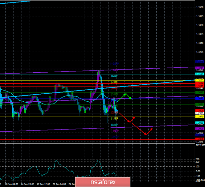Click the [1/8]P Murray level label

pos(115,119)
